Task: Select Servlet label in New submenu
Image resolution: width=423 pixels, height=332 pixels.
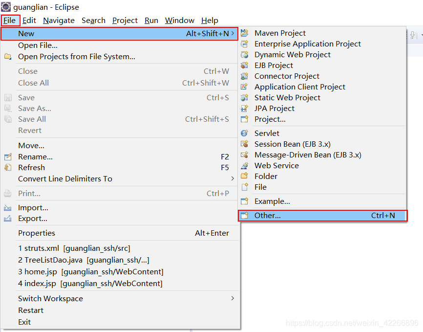Action: coord(267,133)
